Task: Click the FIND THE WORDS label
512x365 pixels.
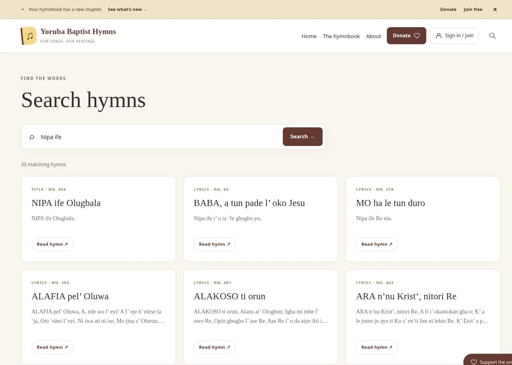Action: pos(43,78)
